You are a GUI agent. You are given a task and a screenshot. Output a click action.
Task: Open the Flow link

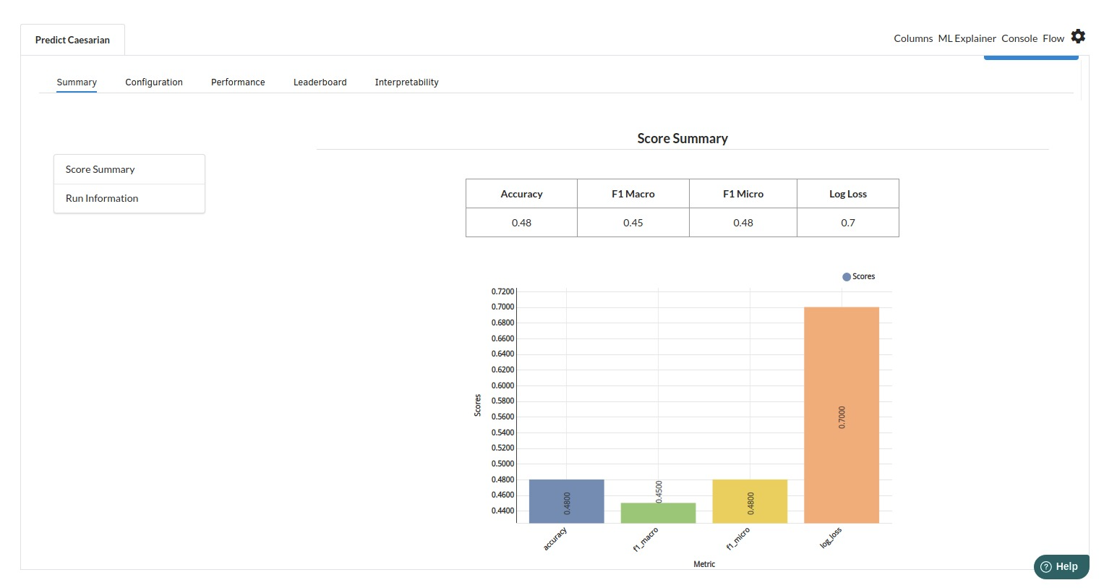pos(1053,38)
